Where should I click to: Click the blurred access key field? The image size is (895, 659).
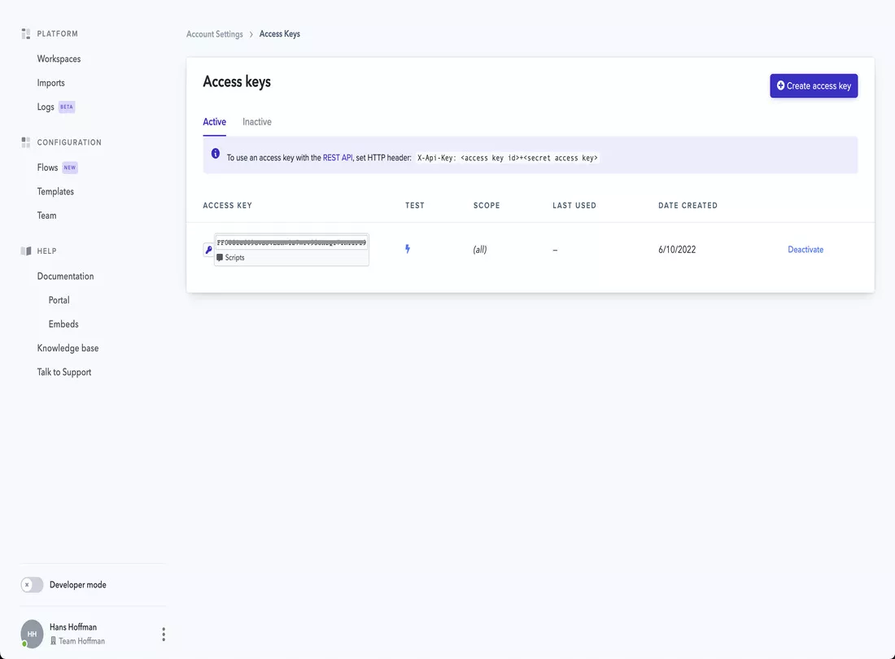pos(291,242)
